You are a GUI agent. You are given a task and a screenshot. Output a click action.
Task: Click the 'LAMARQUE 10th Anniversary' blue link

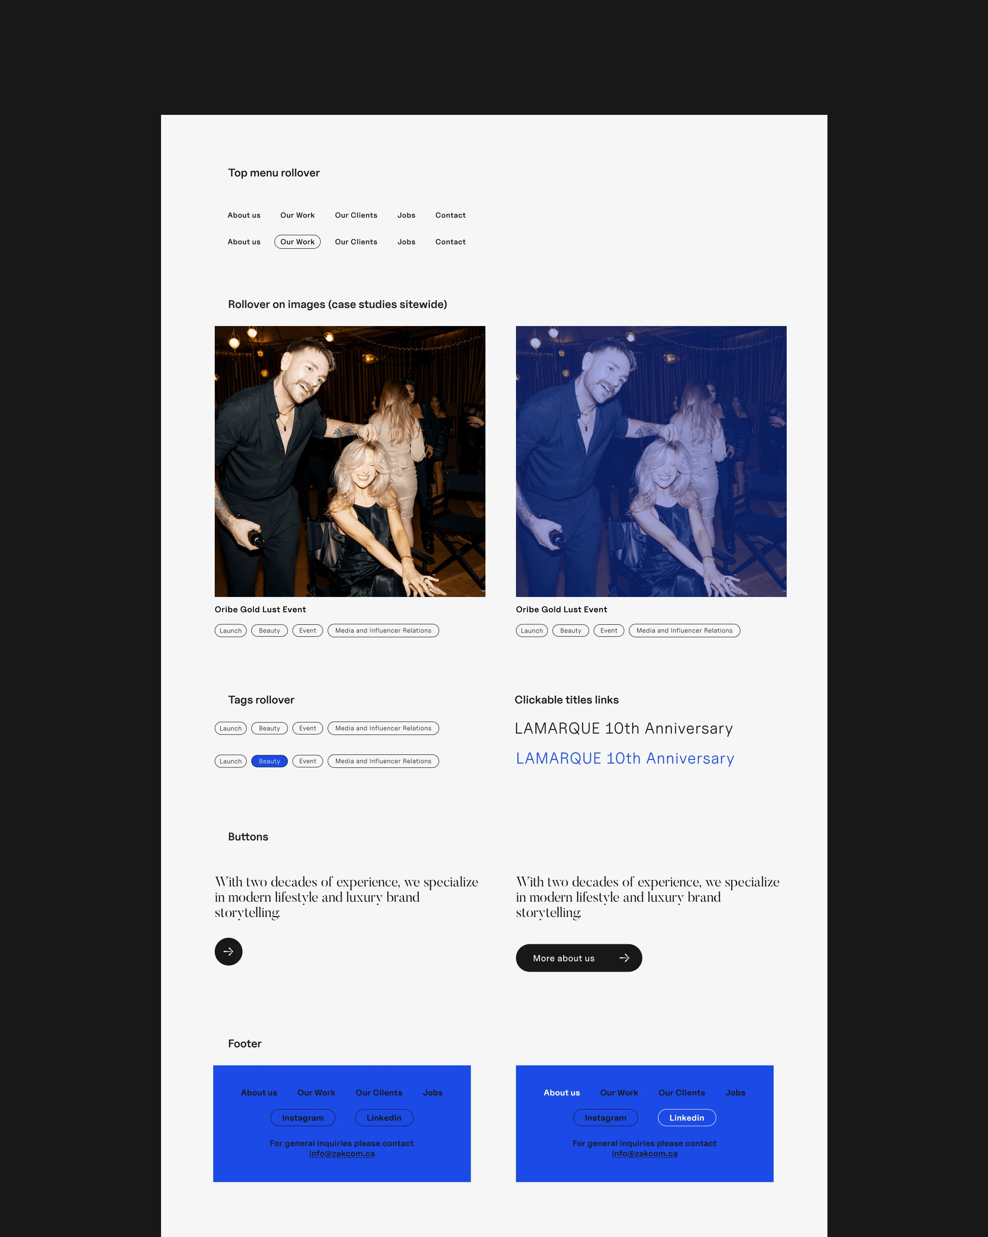coord(624,759)
